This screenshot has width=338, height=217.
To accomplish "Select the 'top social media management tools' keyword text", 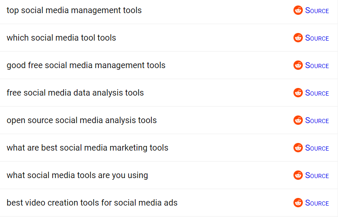I will 74,10.
